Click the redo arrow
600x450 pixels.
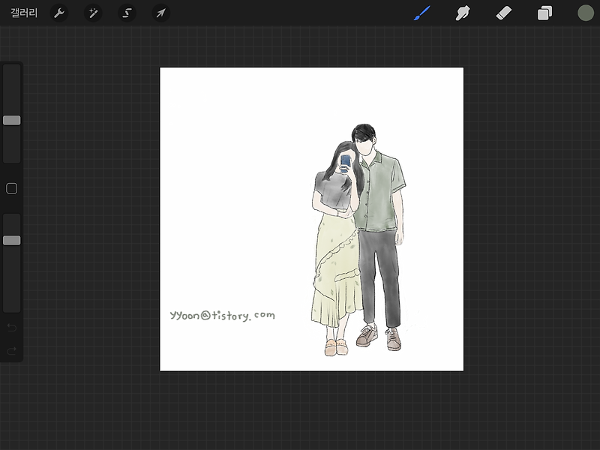[x=12, y=350]
